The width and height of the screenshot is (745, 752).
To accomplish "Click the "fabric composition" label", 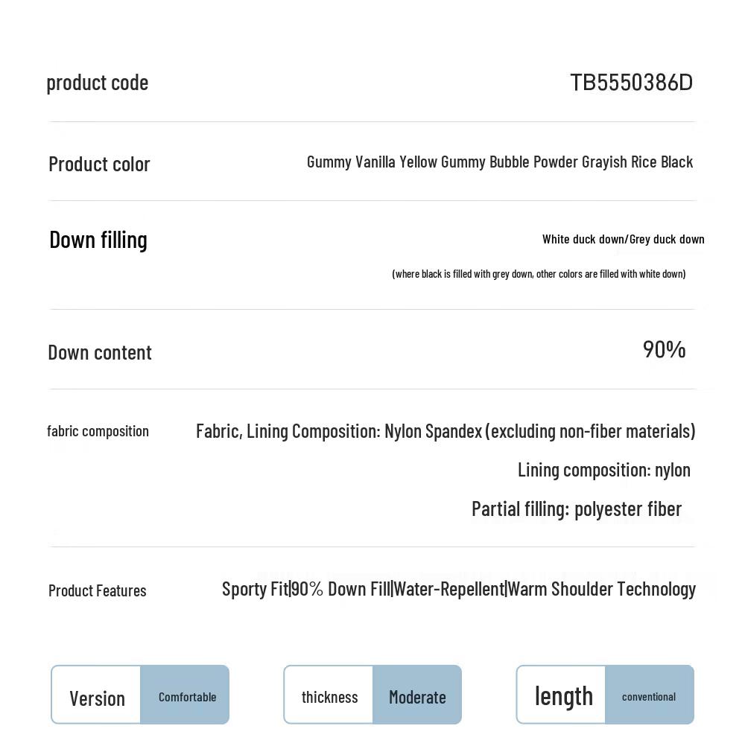I will pos(98,431).
